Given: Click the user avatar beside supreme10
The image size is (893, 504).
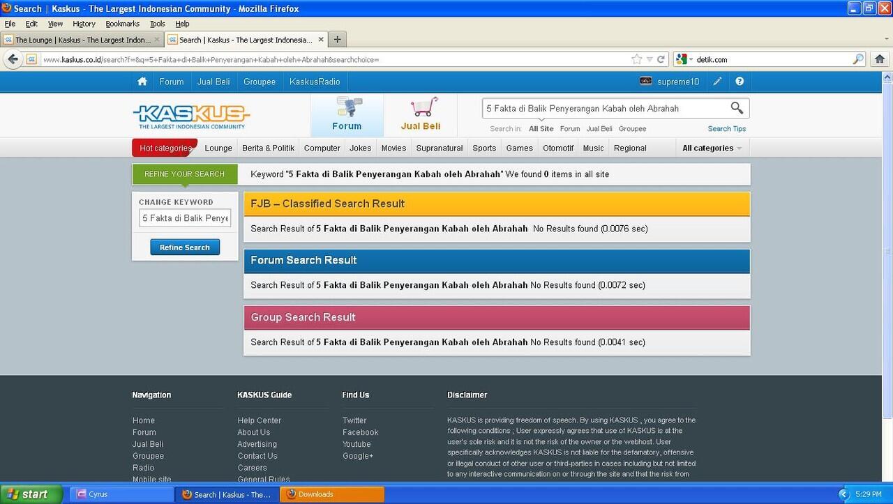Looking at the screenshot, I should coord(646,81).
